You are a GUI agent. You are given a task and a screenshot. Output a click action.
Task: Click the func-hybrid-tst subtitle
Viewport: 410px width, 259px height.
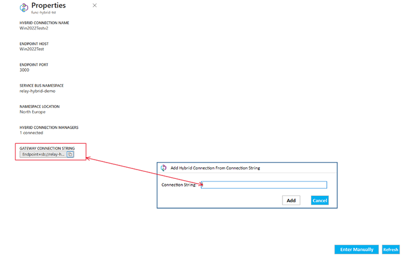tap(44, 12)
